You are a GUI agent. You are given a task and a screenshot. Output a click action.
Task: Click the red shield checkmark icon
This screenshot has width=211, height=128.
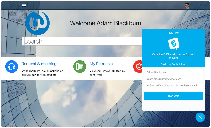[x=138, y=67]
